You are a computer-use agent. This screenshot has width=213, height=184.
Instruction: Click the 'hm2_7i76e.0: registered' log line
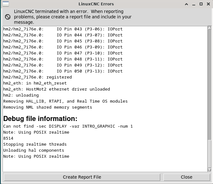click(x=38, y=77)
